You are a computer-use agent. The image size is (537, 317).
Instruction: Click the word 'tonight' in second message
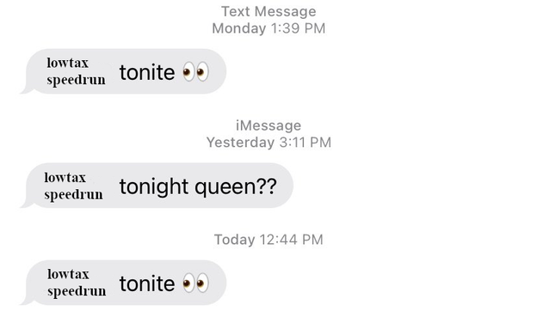[154, 187]
